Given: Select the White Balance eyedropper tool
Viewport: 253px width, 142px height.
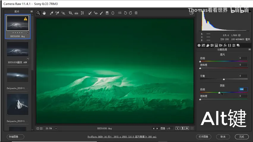Looking at the screenshot, I should [51, 13].
